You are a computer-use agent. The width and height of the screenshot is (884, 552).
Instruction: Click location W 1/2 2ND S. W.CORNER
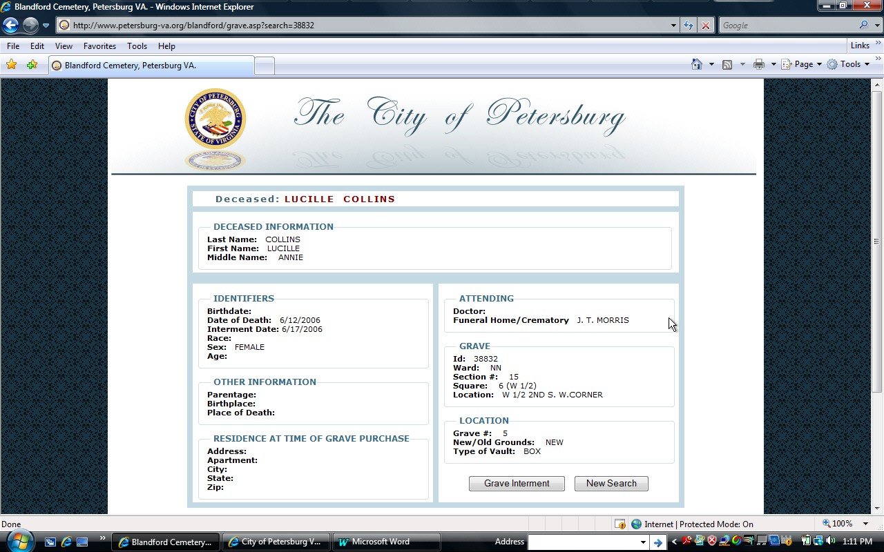(x=552, y=395)
